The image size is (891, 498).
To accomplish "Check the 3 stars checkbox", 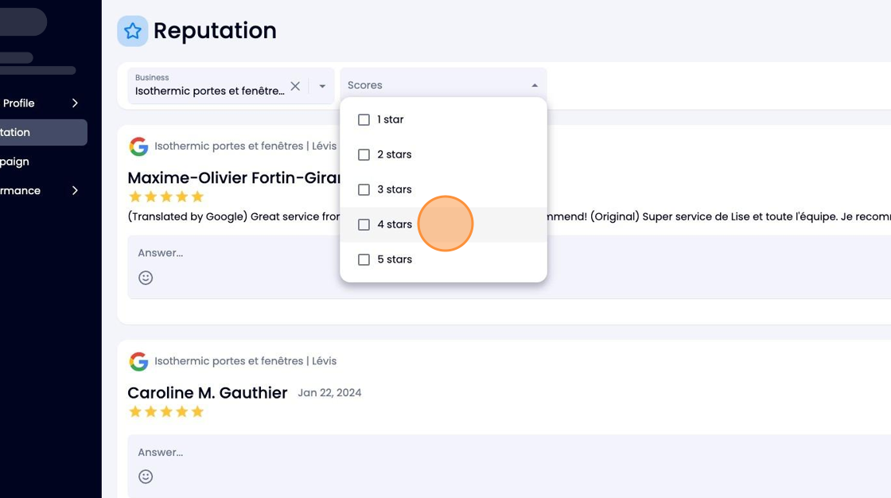I will (364, 190).
